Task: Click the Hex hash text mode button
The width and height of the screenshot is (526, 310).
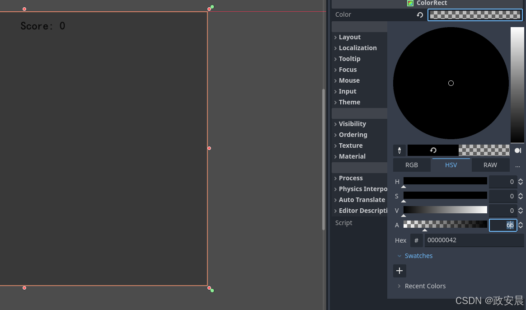Action: click(x=416, y=240)
